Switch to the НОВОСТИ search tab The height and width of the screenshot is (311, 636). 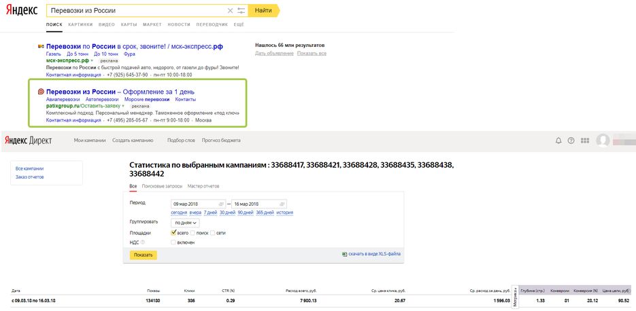(x=179, y=24)
